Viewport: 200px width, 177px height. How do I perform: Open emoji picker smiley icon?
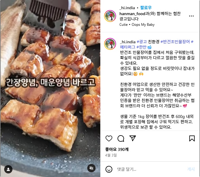click(109, 169)
